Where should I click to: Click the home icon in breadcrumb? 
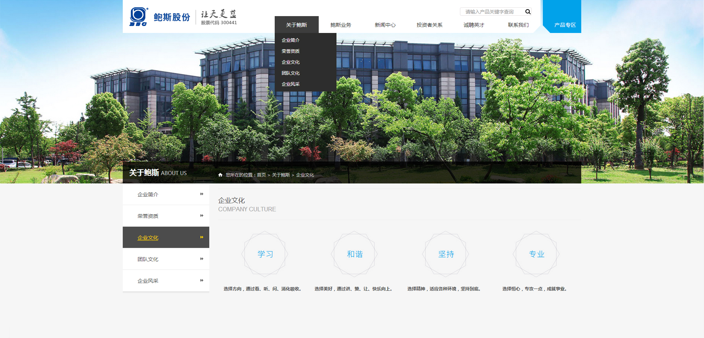point(220,175)
